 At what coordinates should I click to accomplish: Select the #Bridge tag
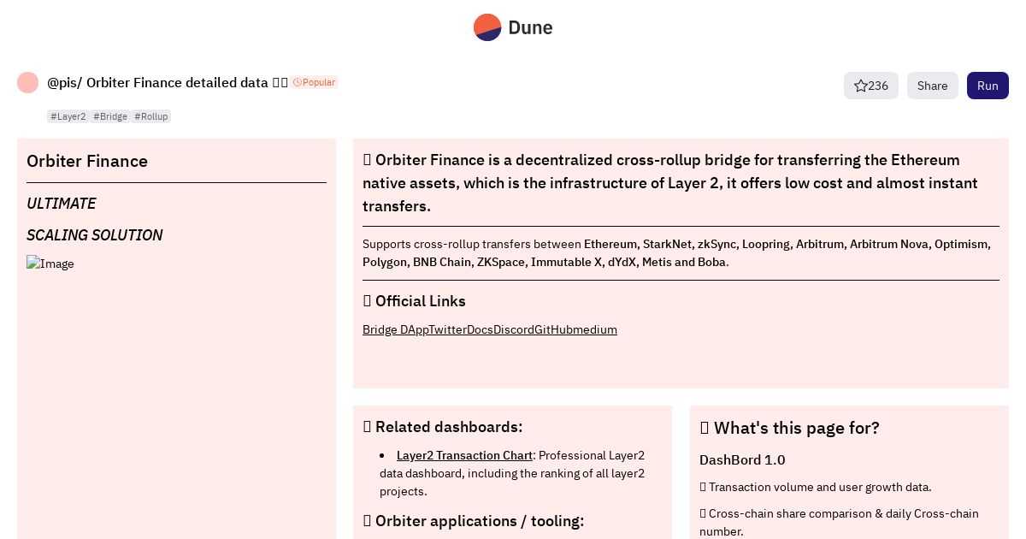[x=110, y=116]
